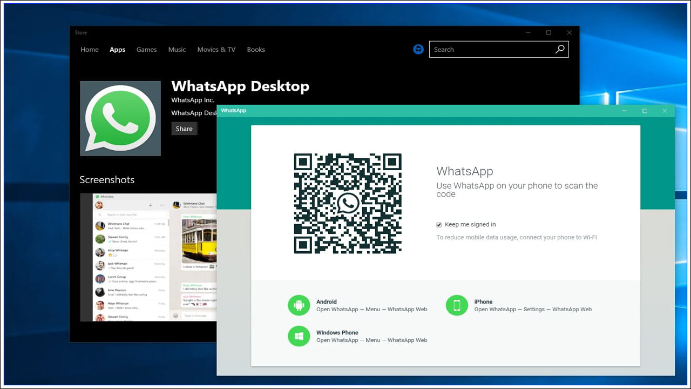Screen dimensions: 691x389
Task: Select the Books tab
Action: 256,50
